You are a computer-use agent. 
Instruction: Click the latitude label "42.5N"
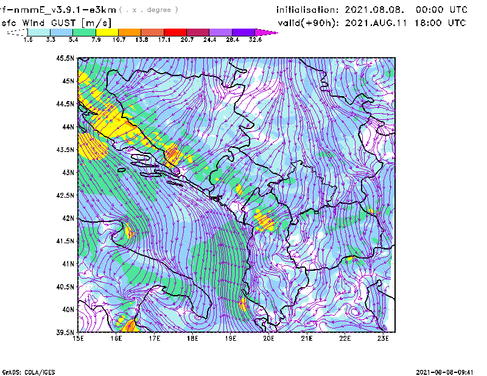pyautogui.click(x=65, y=195)
